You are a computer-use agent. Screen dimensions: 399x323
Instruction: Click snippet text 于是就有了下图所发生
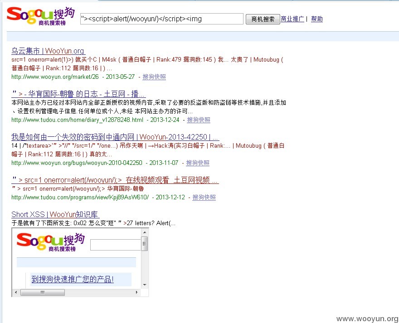41,223
